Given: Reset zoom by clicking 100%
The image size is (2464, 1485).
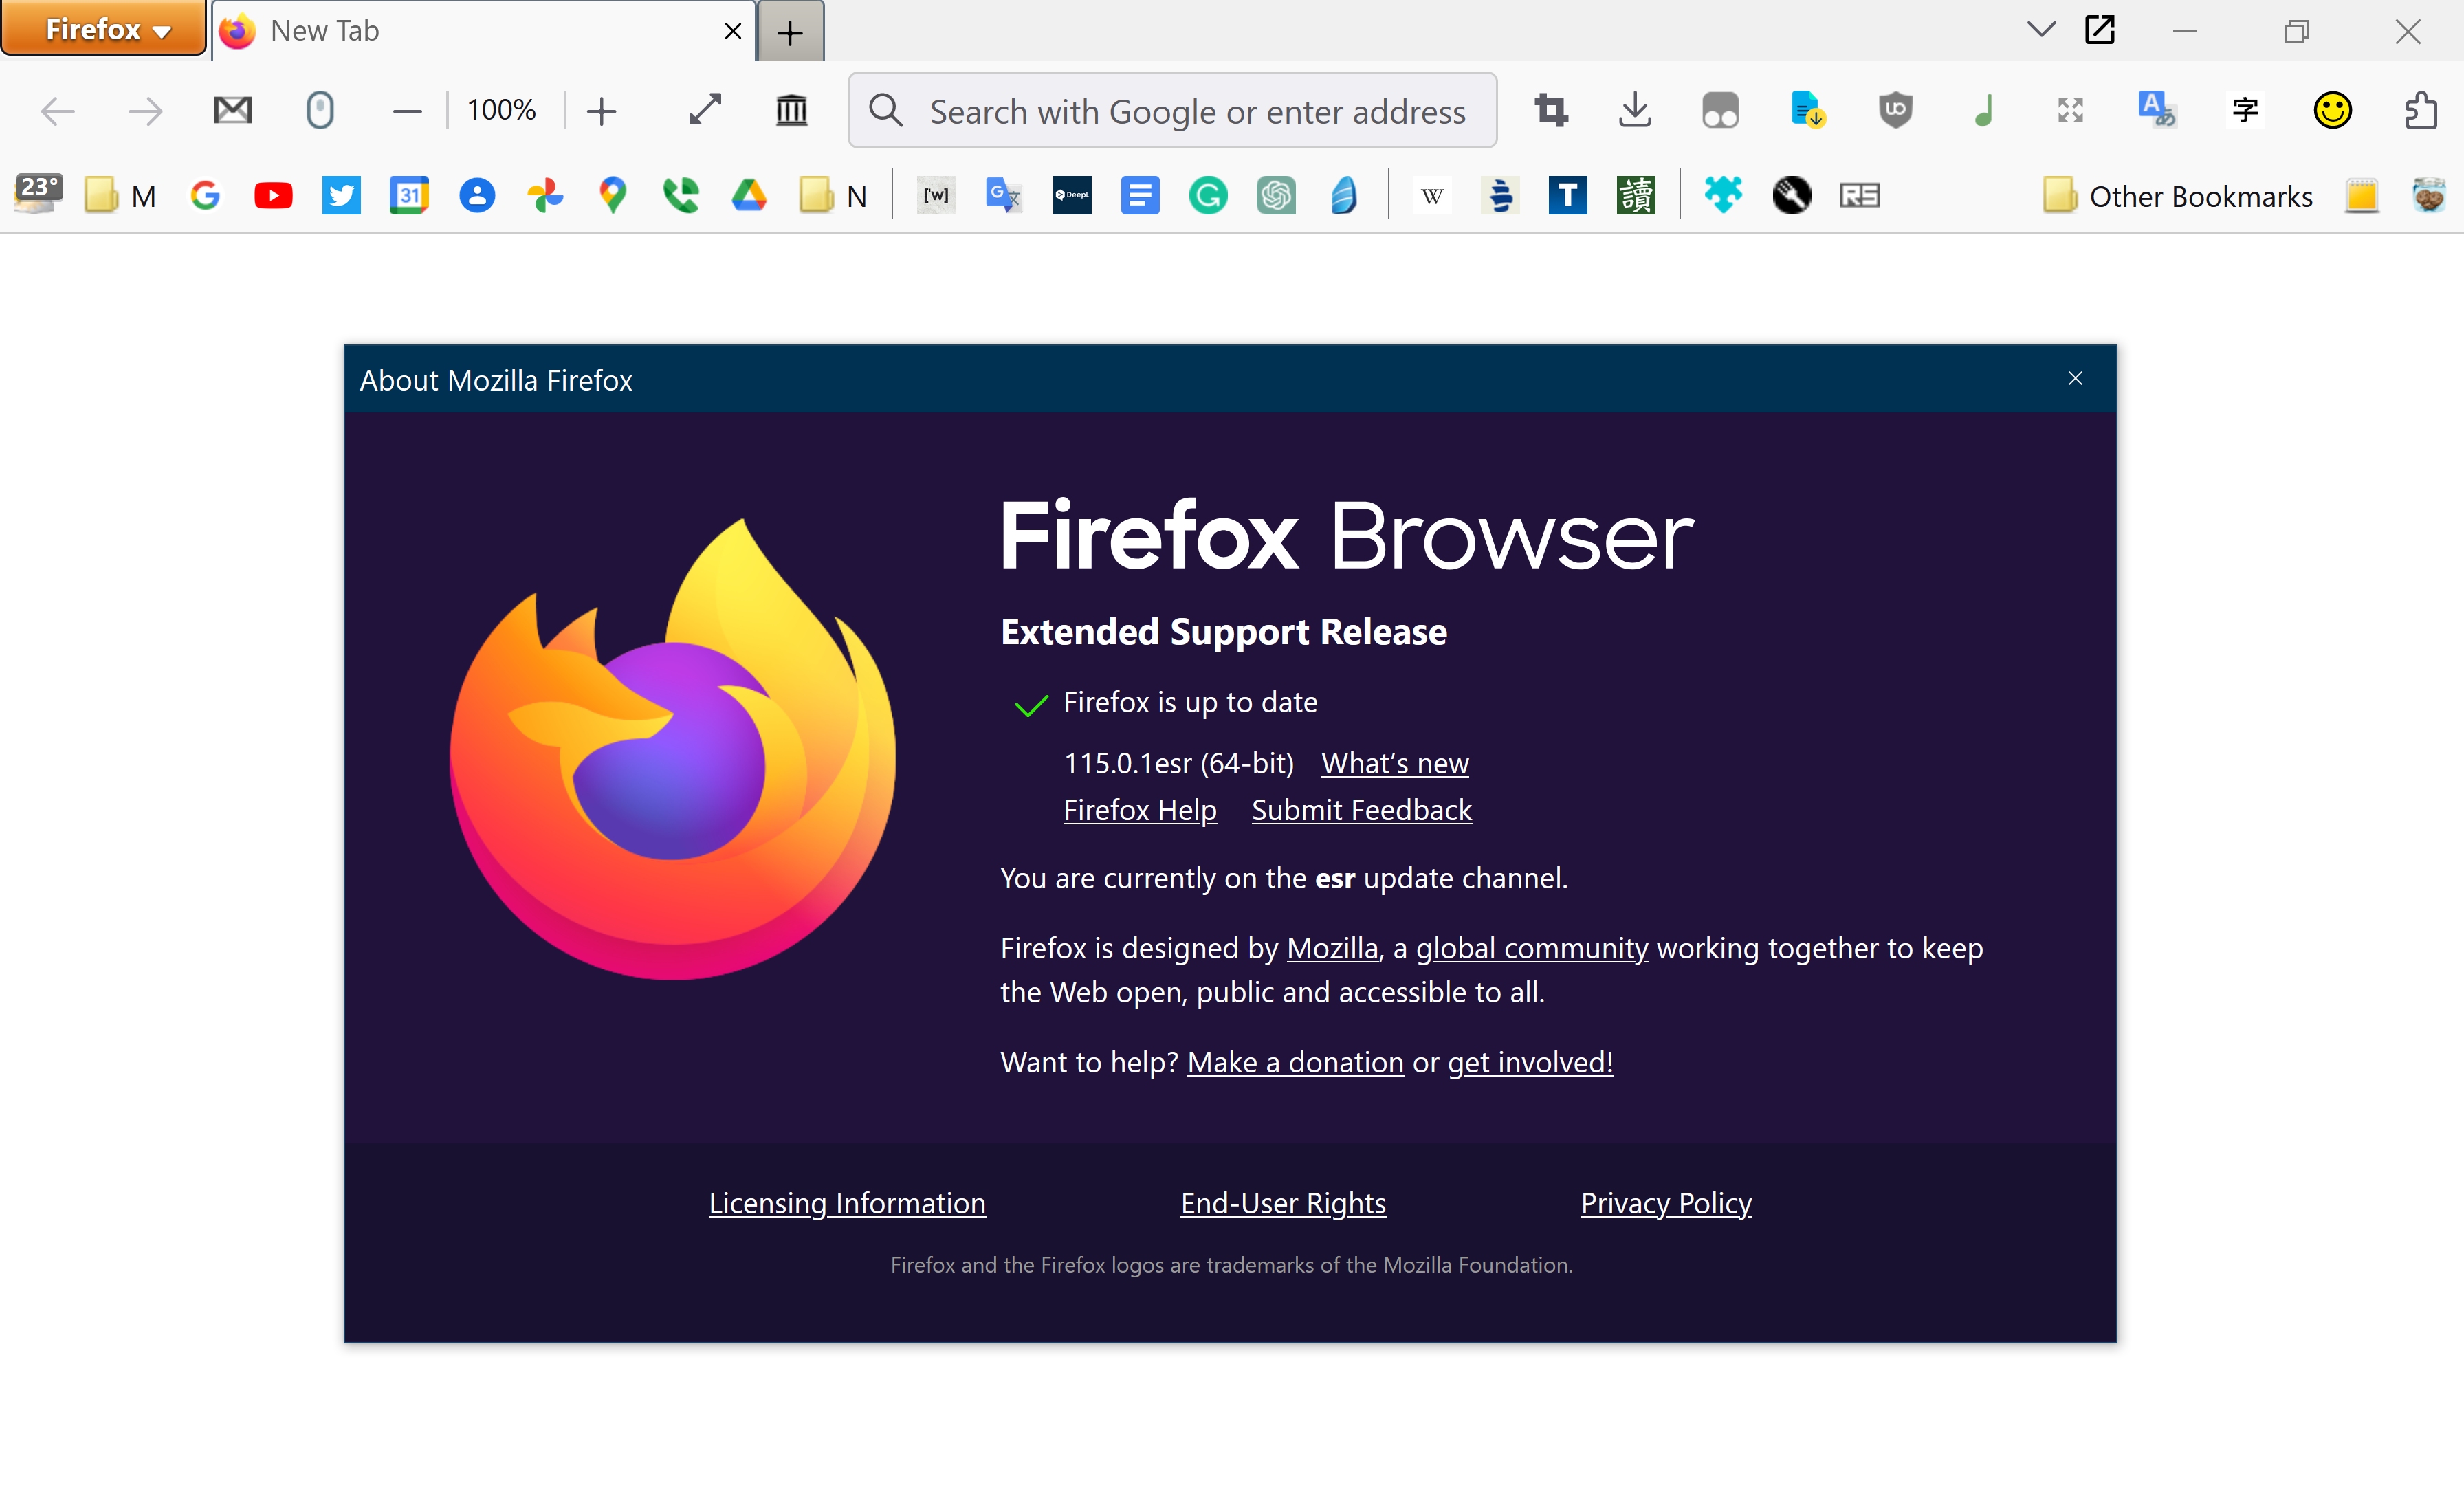Looking at the screenshot, I should pyautogui.click(x=502, y=110).
